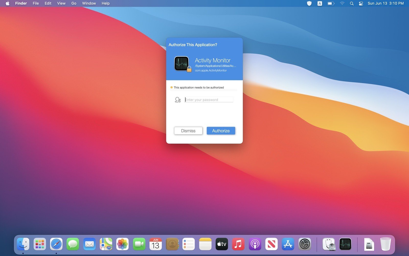Viewport: 409px width, 256px height.
Task: Dismiss the authorization dialog
Action: (x=188, y=131)
